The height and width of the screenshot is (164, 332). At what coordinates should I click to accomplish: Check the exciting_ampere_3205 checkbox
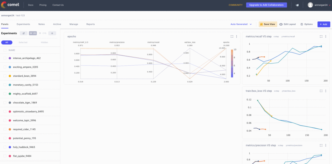pos(5,67)
